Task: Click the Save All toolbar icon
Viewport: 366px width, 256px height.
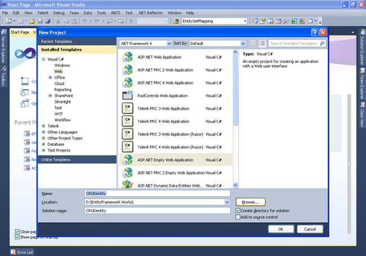Action: [x=48, y=21]
